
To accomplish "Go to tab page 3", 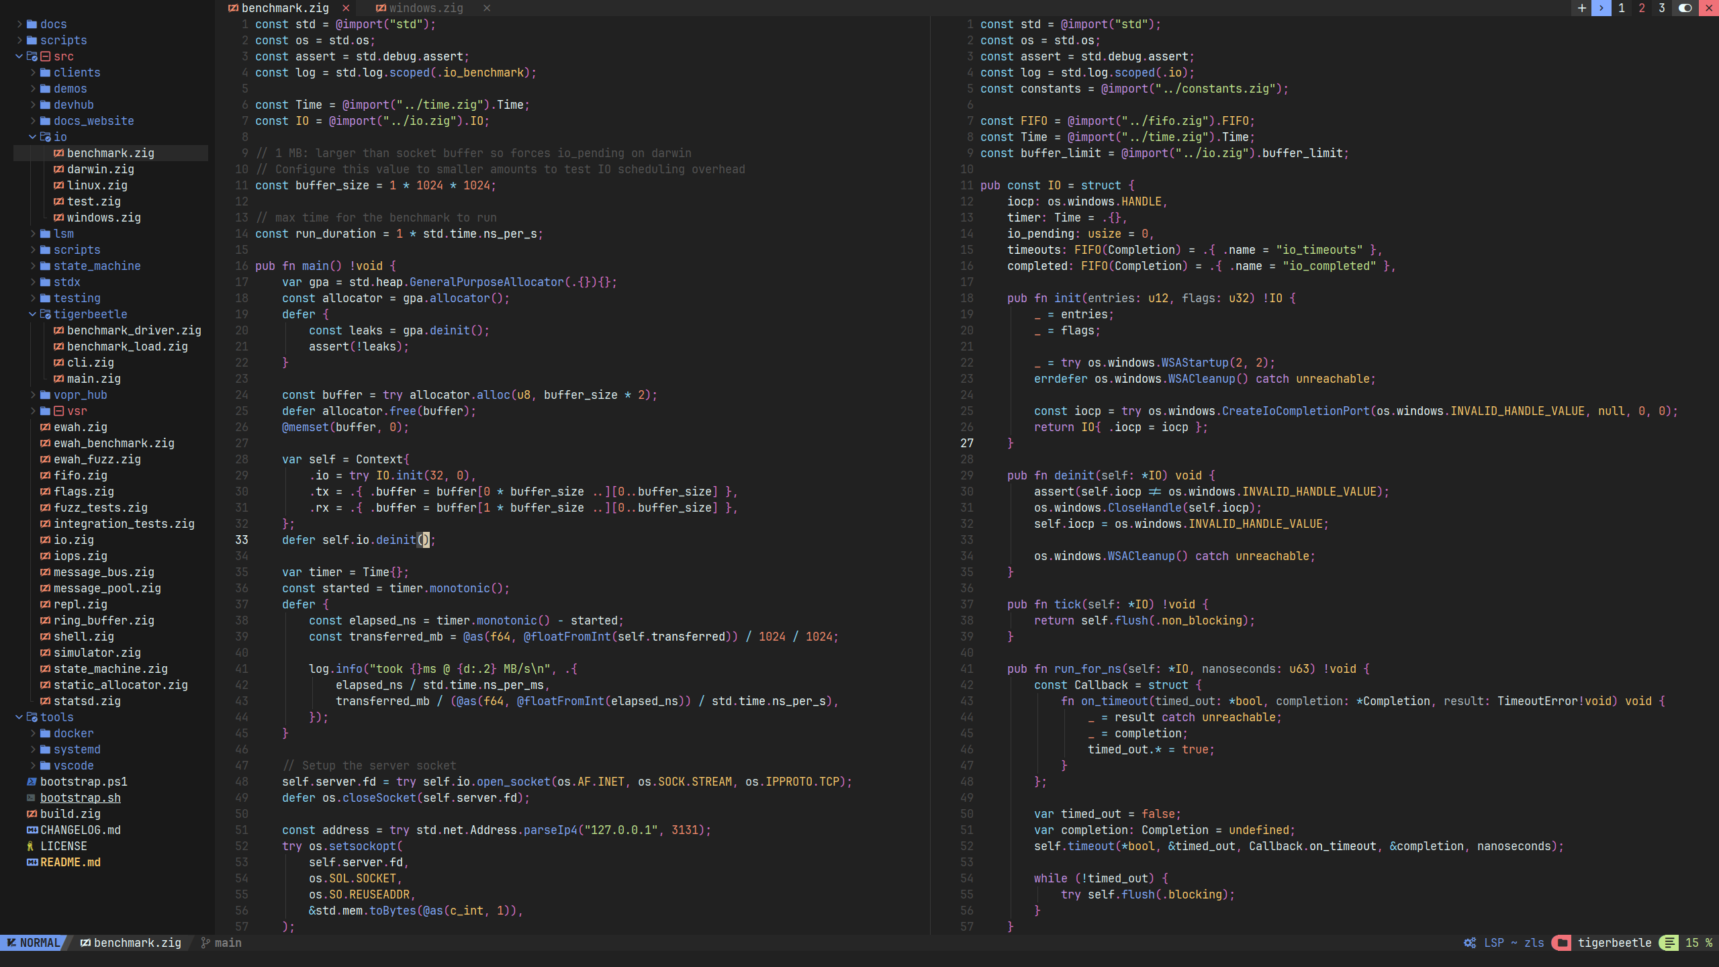I will point(1662,8).
